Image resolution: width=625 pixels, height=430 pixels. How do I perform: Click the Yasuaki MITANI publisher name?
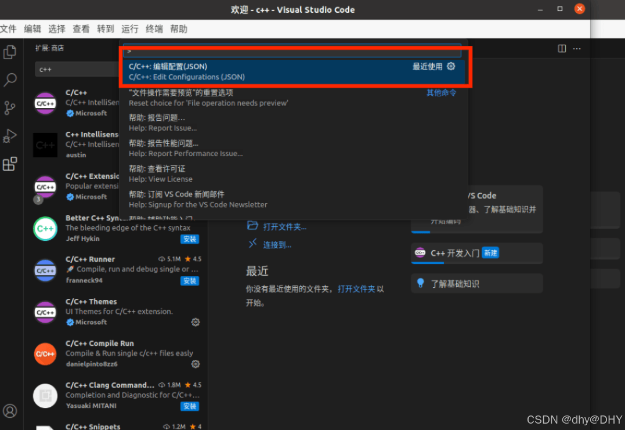pyautogui.click(x=91, y=405)
